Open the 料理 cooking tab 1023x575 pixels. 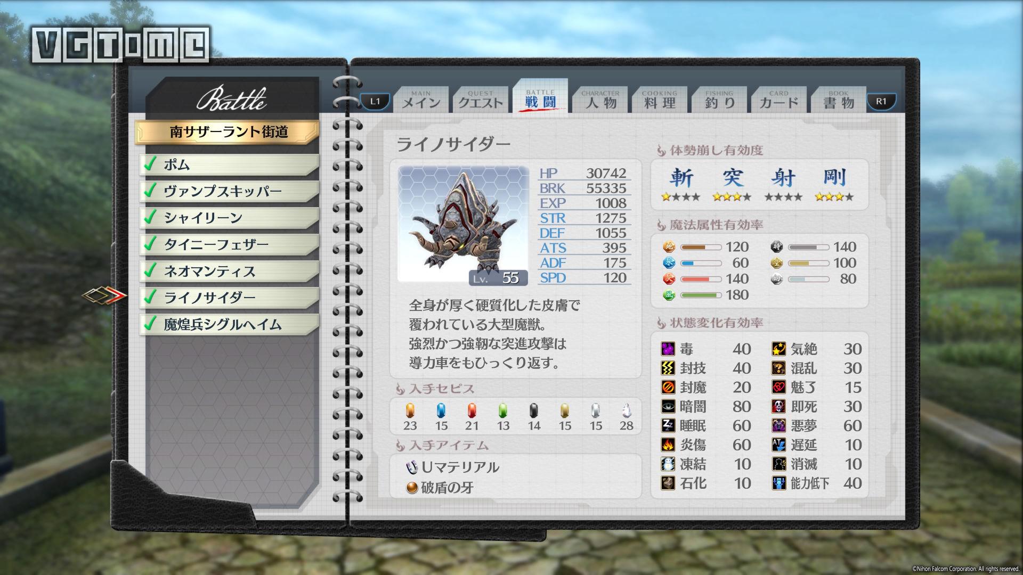pyautogui.click(x=659, y=100)
